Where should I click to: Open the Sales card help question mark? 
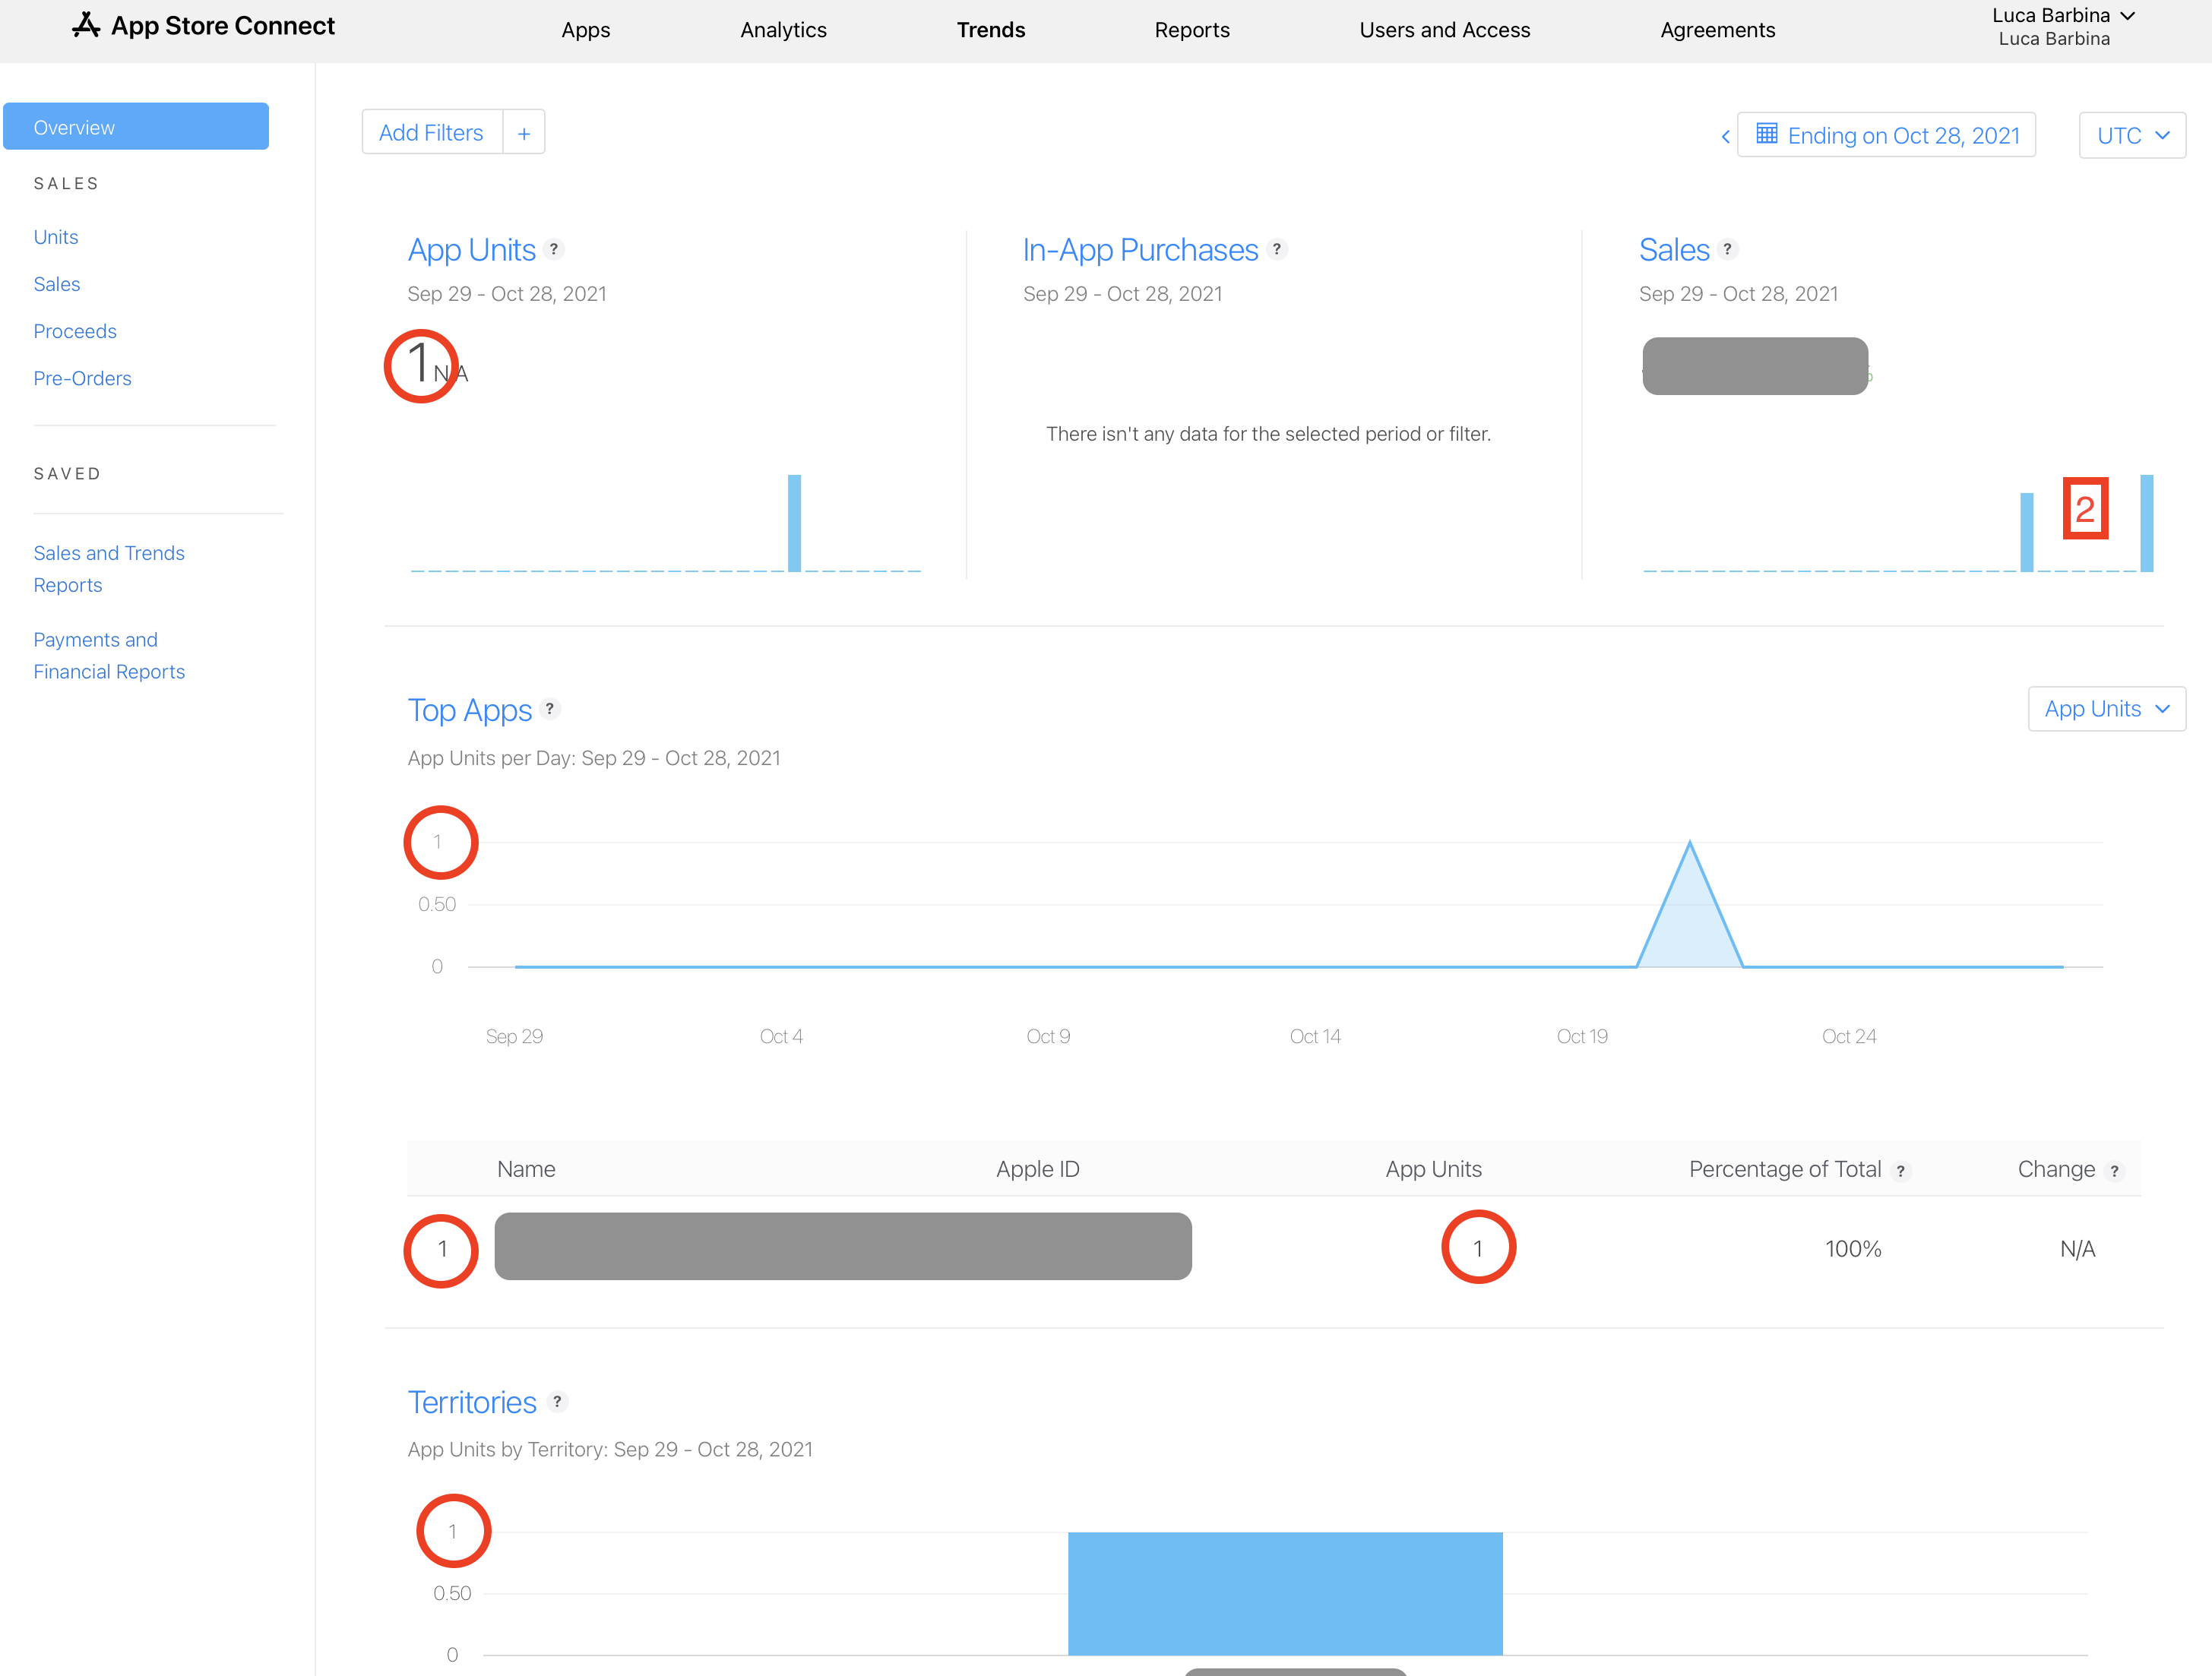point(1727,249)
